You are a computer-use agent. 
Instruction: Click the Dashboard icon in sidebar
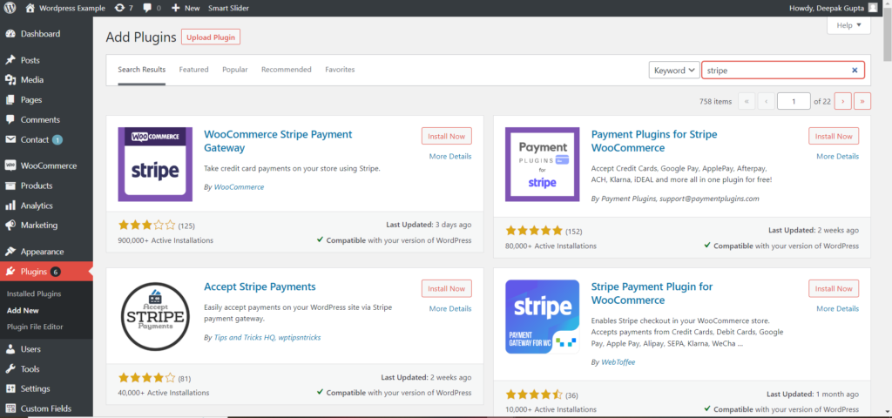10,34
